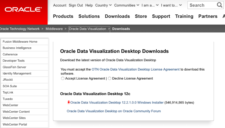Screen dimensions: 225x128
Task: Open the Products menu
Action: tap(63, 16)
